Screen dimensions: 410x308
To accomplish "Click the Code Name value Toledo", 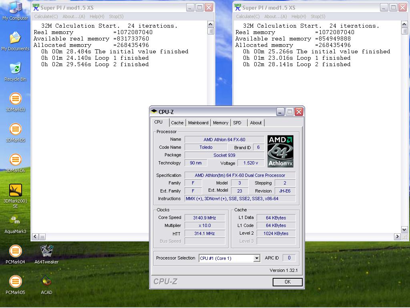I will 206,147.
